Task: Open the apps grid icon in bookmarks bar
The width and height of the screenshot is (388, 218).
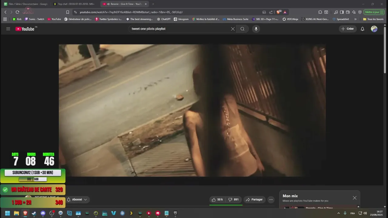Action: [x=5, y=19]
